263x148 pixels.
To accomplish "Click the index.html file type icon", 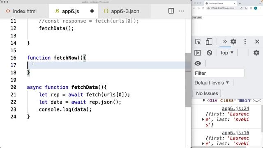I will click(x=8, y=11).
